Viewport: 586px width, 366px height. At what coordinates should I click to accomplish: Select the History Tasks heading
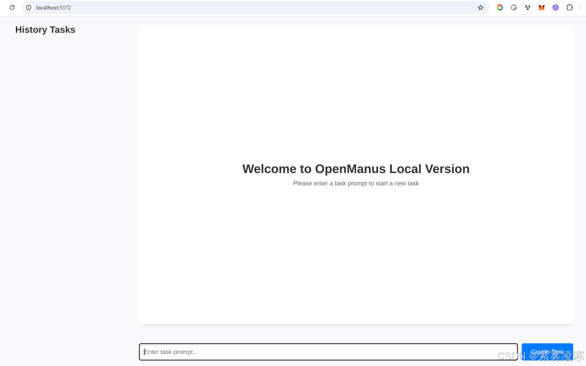pyautogui.click(x=45, y=30)
